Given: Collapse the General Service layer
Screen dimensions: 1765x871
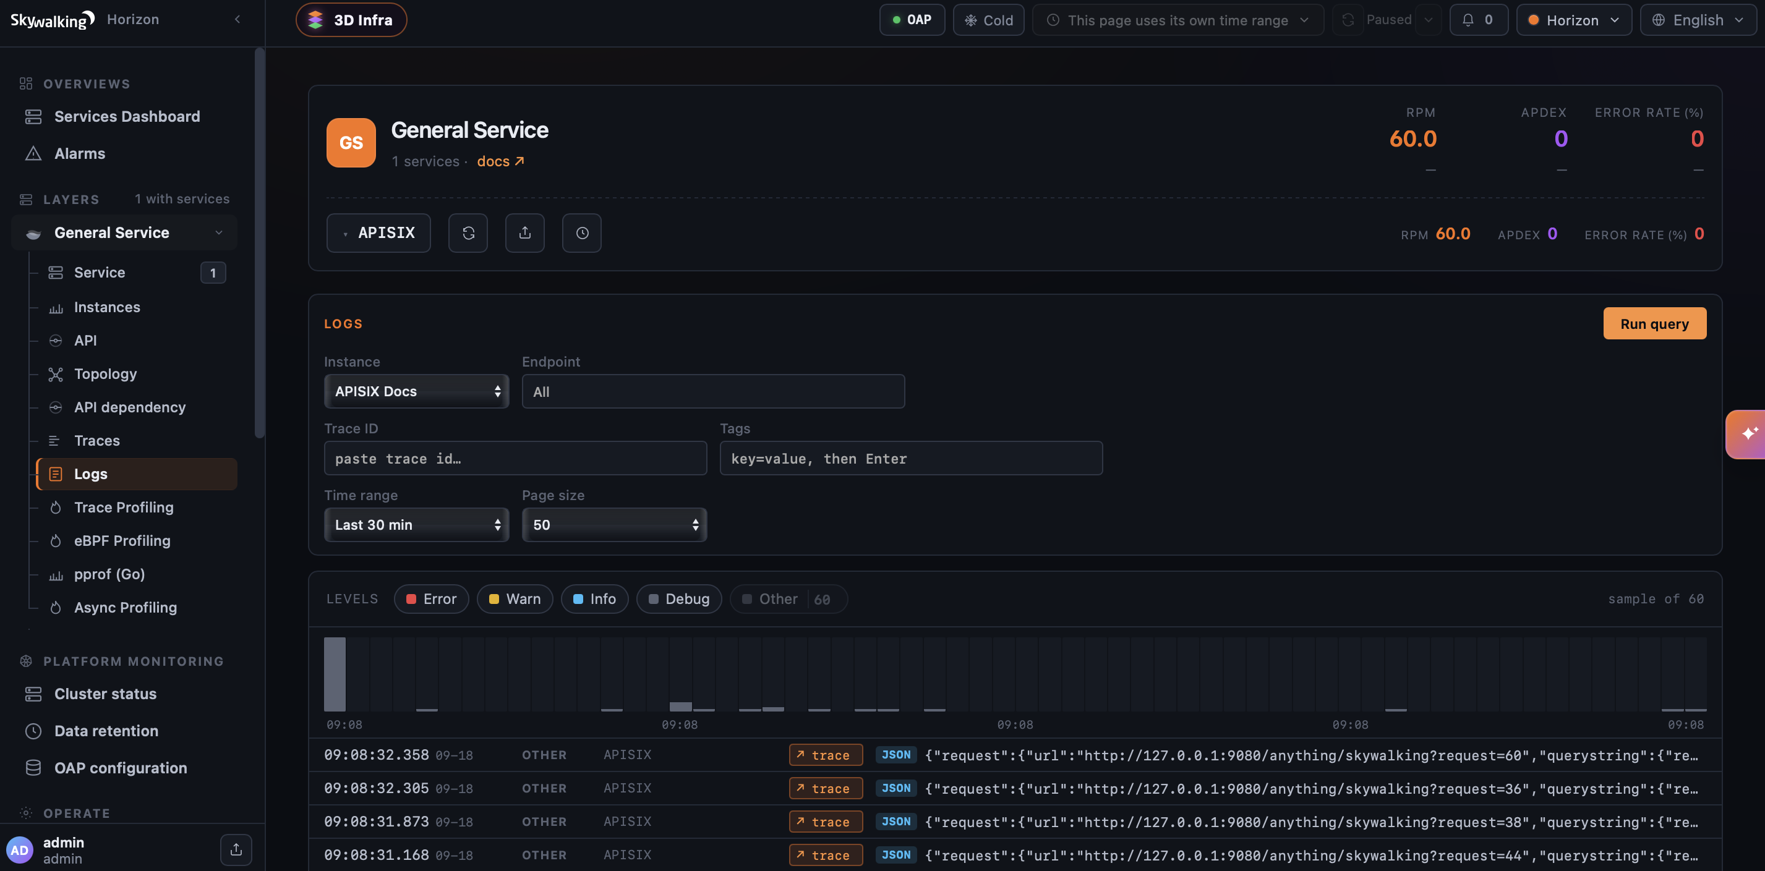Looking at the screenshot, I should point(218,233).
